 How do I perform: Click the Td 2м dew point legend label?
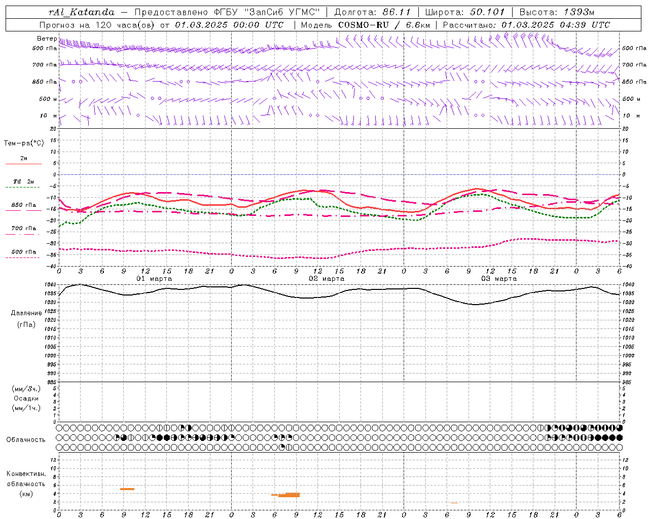(x=24, y=181)
